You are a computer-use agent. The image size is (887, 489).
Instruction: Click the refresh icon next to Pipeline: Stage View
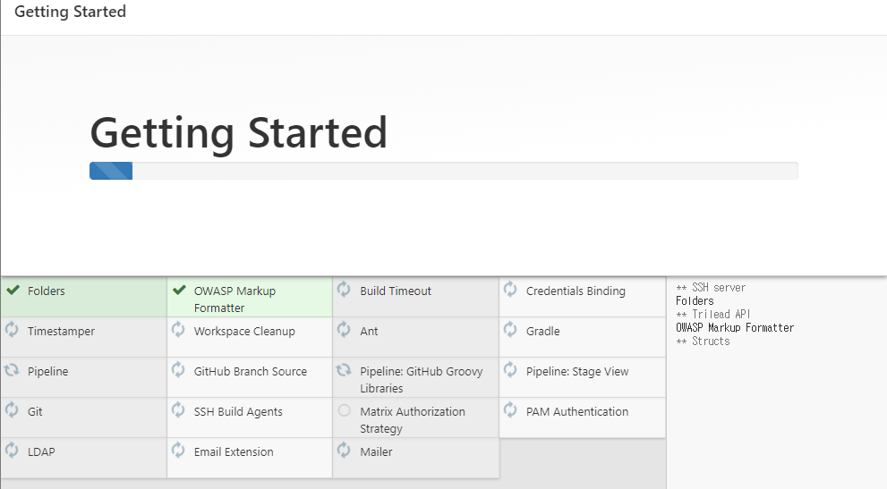pos(510,370)
